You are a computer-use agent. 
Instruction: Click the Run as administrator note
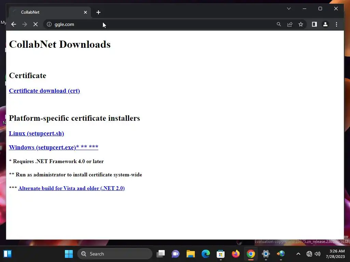pos(76,175)
